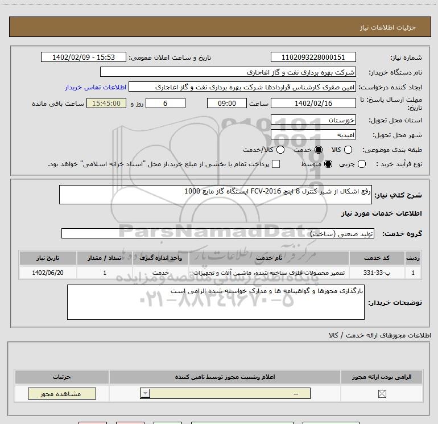Click the service group field تولید صنعتی
The image size is (438, 424).
click(218, 233)
